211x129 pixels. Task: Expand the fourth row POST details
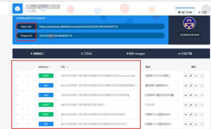[x=17, y=105]
